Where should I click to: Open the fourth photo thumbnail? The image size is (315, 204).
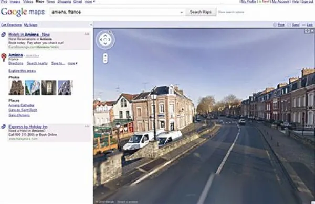coord(65,87)
